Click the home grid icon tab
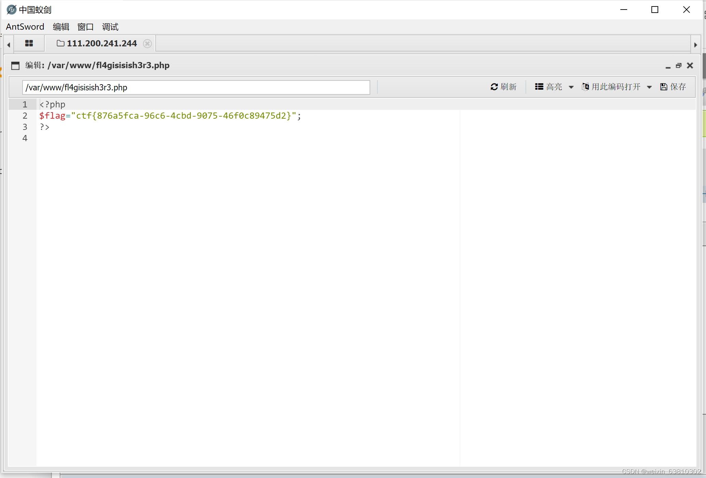This screenshot has height=478, width=706. tap(29, 43)
